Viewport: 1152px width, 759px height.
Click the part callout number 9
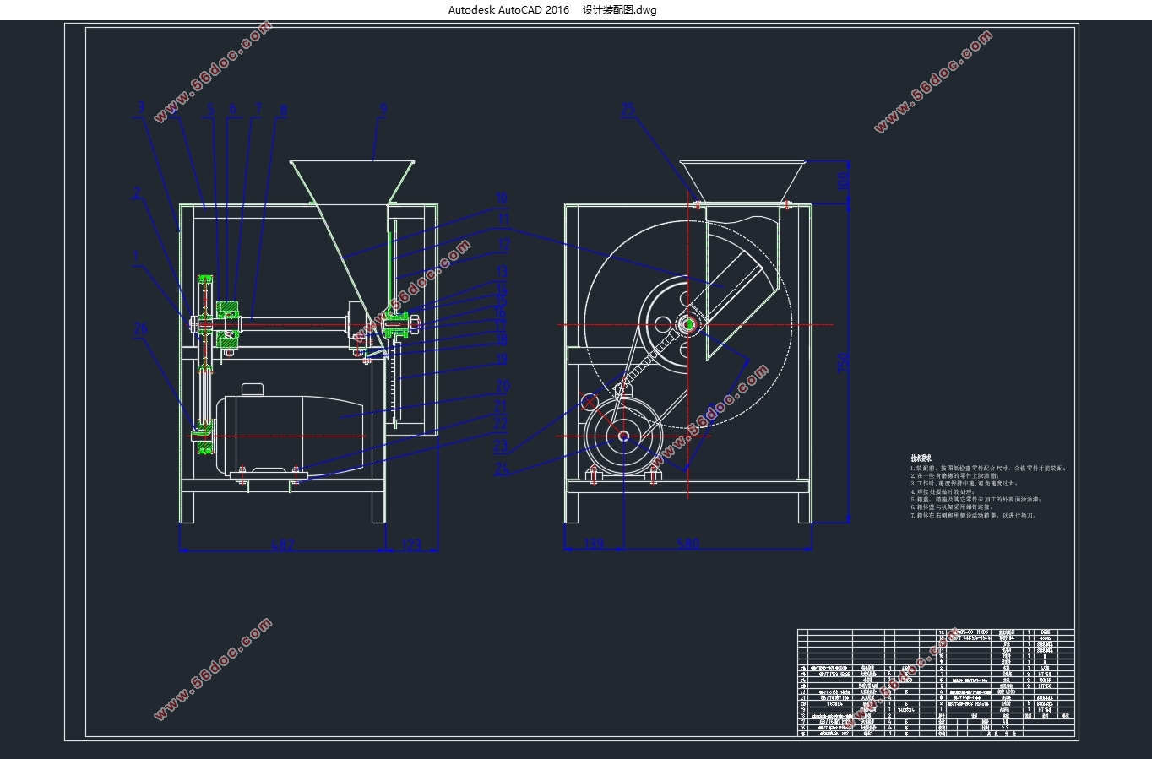click(383, 109)
